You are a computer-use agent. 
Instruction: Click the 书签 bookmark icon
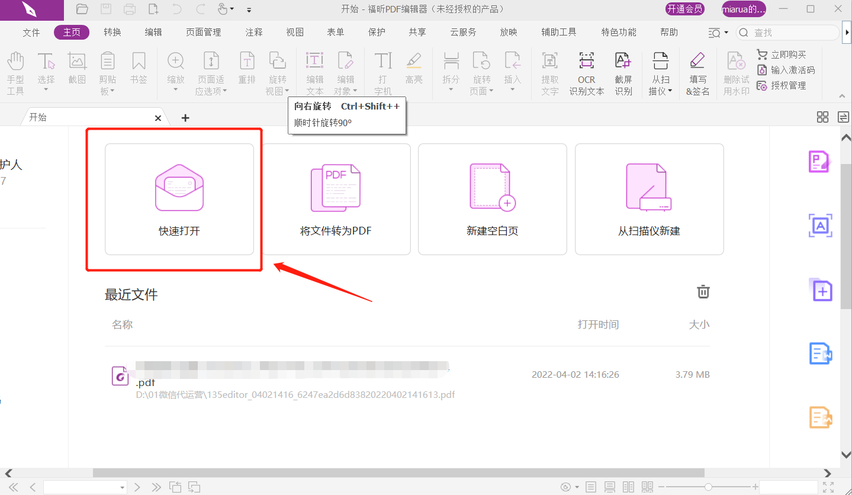click(x=139, y=68)
